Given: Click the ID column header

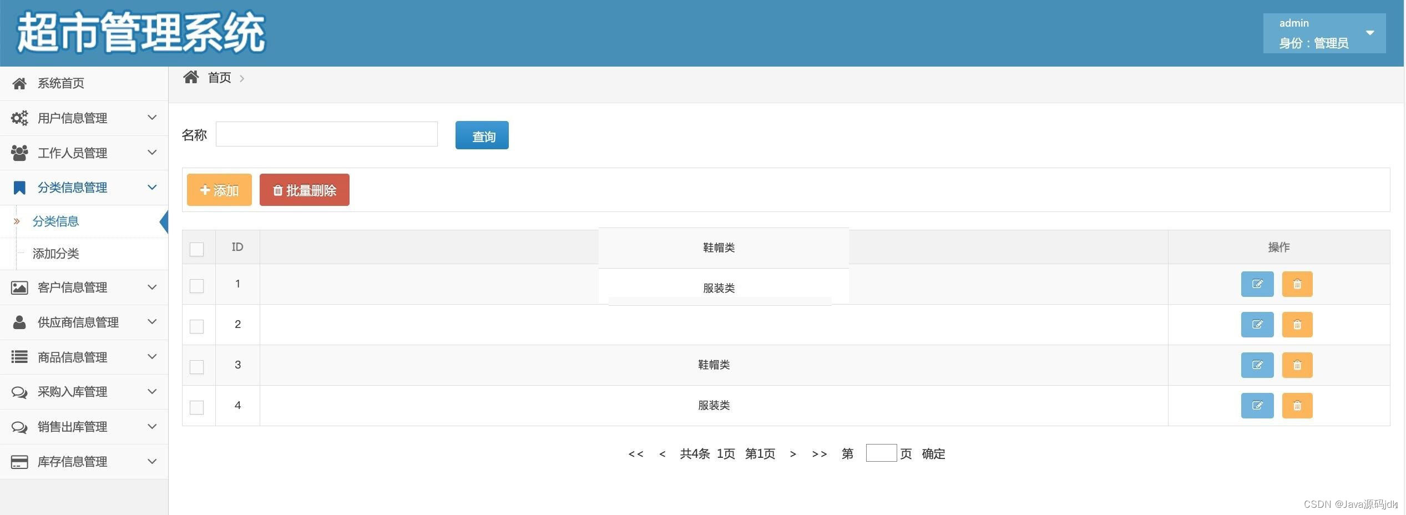Looking at the screenshot, I should point(237,247).
